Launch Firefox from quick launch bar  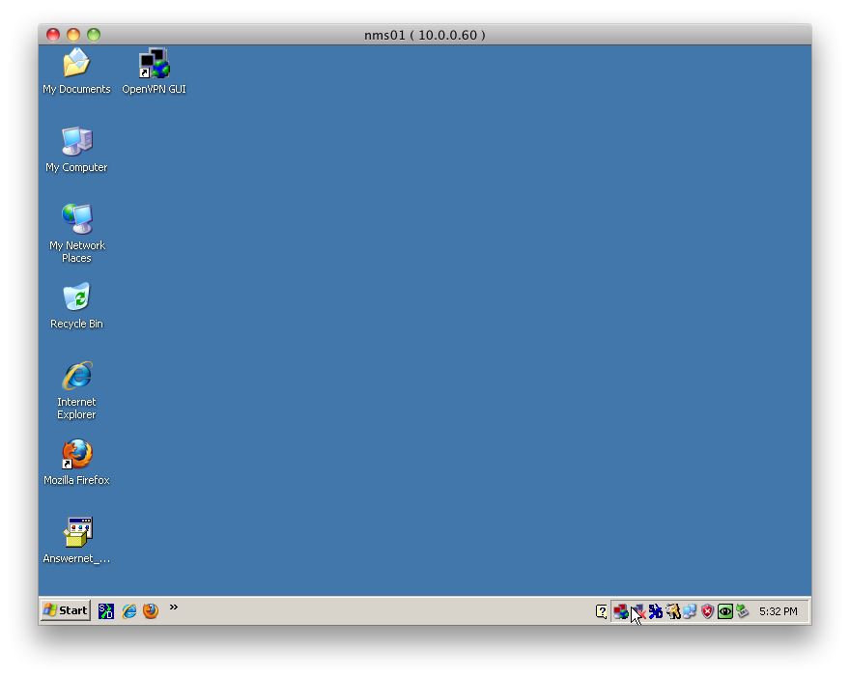point(151,610)
